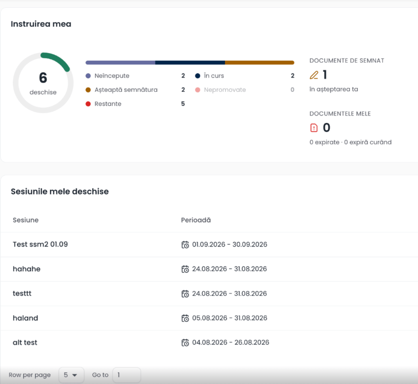Click the Neîncepute legend dot
Image resolution: width=418 pixels, height=384 pixels.
pos(88,76)
